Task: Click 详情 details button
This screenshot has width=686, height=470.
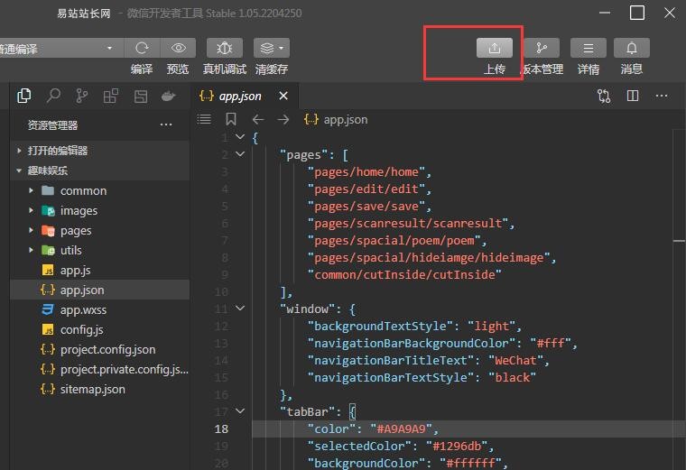Action: [x=589, y=49]
